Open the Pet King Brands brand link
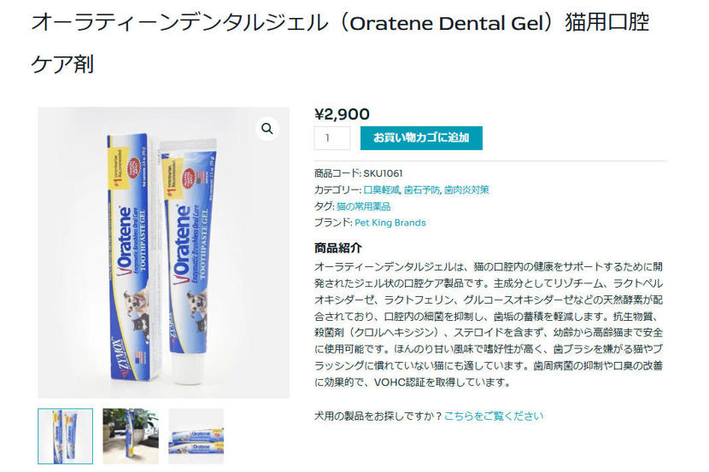The width and height of the screenshot is (709, 472). pos(390,223)
